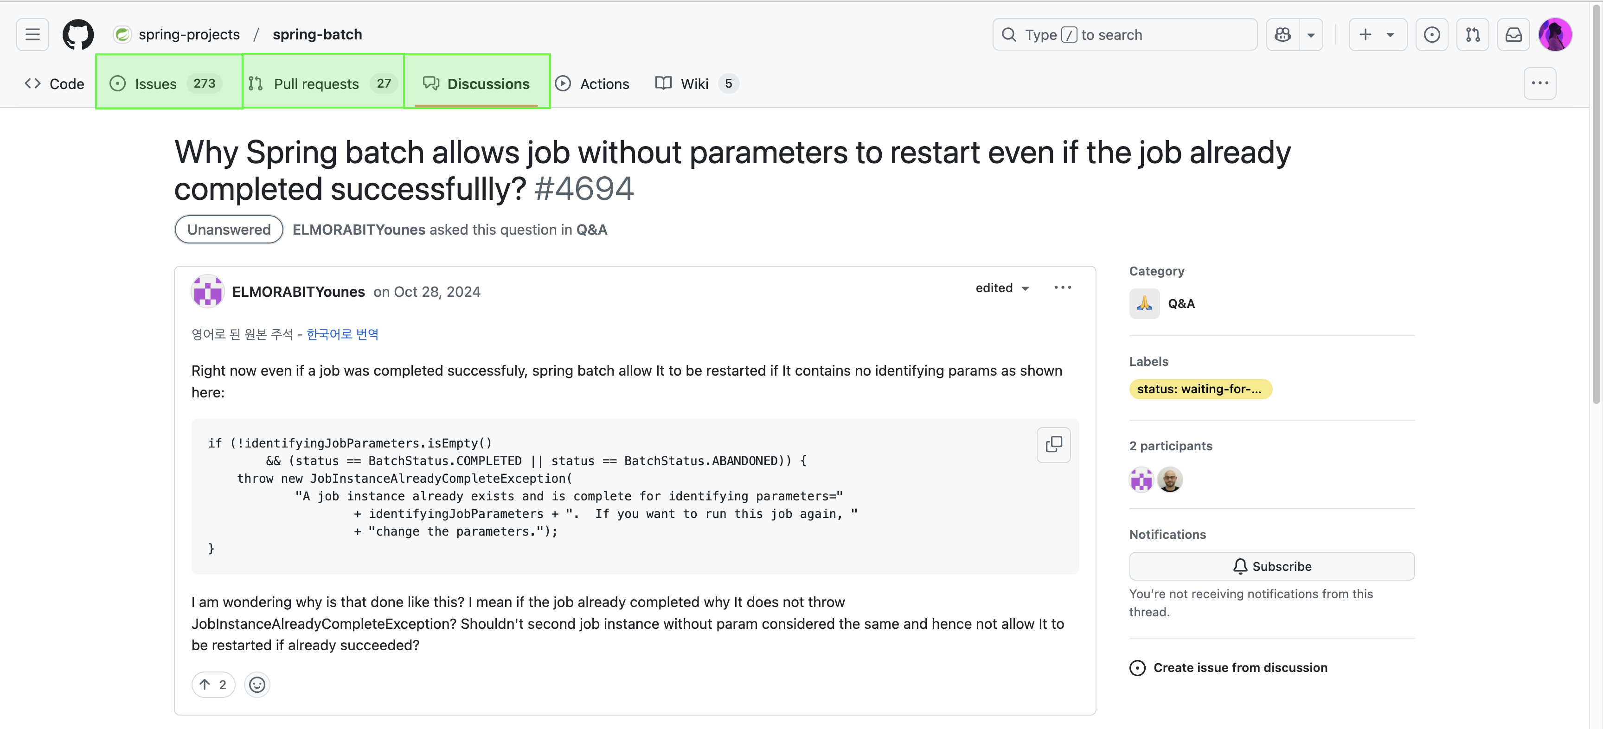Viewport: 1603px width, 729px height.
Task: Open spring-projects organization link
Action: coord(189,34)
